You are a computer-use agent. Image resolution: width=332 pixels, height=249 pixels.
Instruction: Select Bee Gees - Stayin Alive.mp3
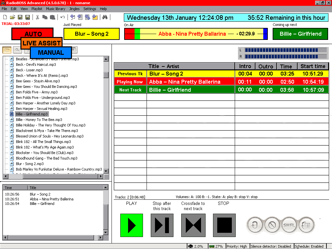(x=38, y=81)
